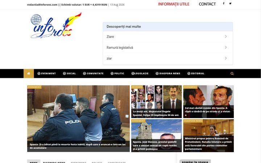The image size is (261, 163).
Task: Open the Informații Utile link
Action: [174, 4]
